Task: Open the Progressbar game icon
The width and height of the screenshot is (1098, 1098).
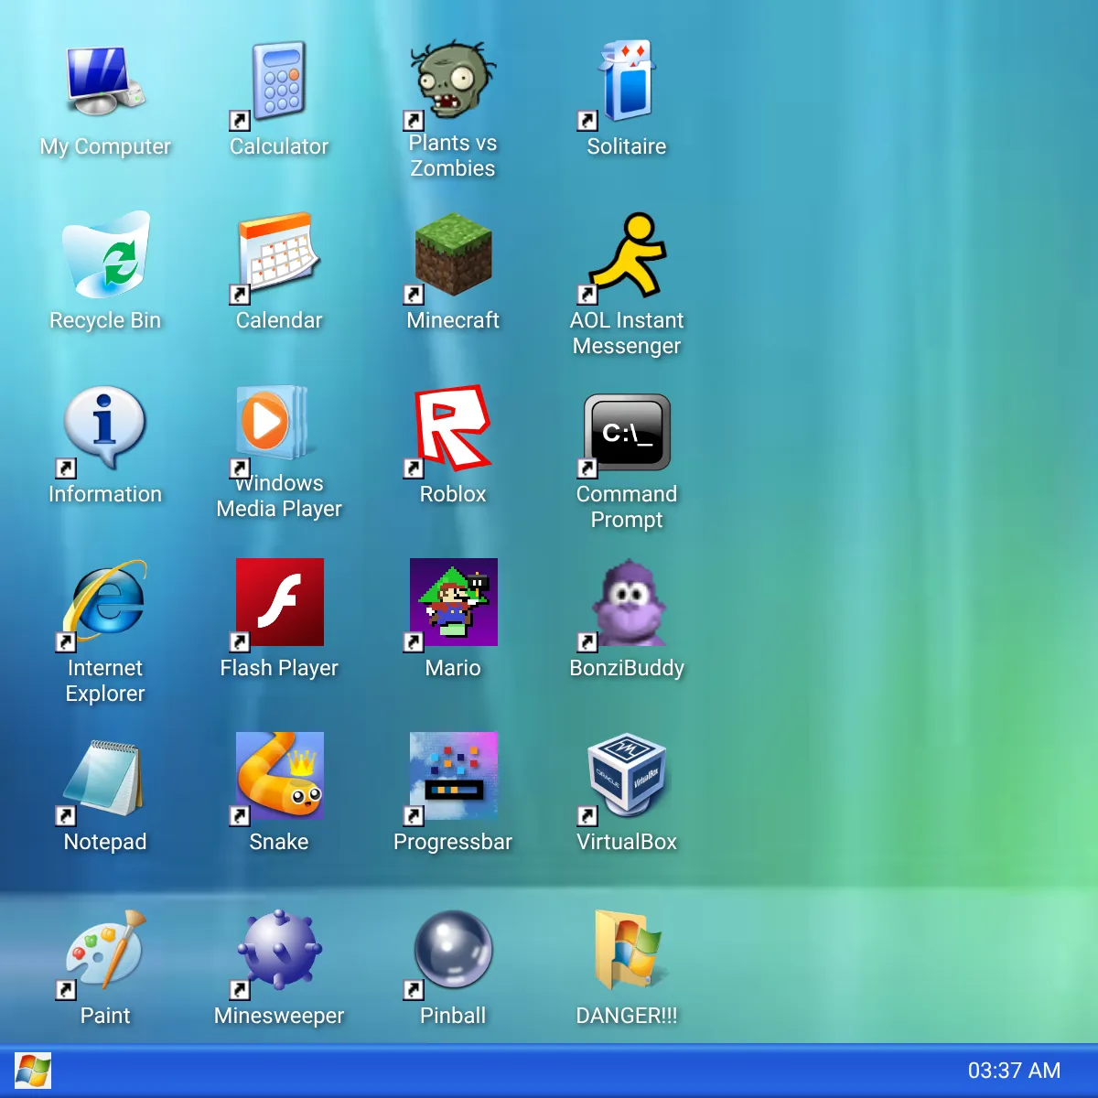Action: (x=453, y=776)
